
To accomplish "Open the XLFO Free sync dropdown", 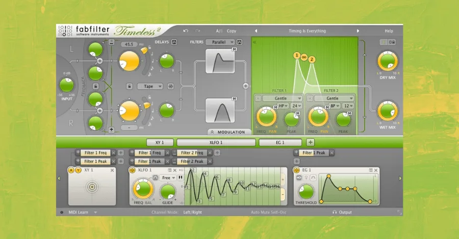I will [x=168, y=177].
